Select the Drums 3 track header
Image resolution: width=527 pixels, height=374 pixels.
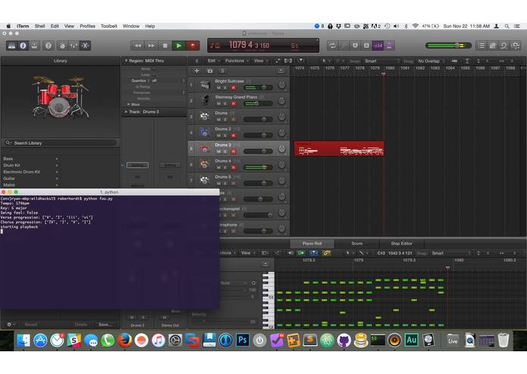point(239,148)
